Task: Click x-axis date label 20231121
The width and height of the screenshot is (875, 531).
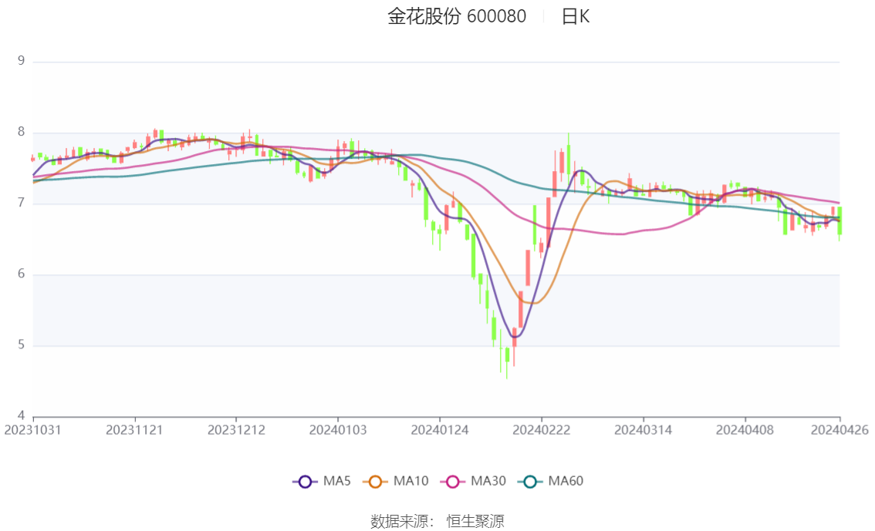Action: point(134,430)
